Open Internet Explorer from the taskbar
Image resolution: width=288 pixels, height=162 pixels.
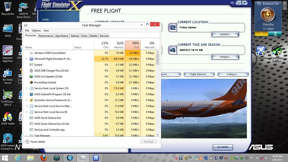(x=17, y=157)
